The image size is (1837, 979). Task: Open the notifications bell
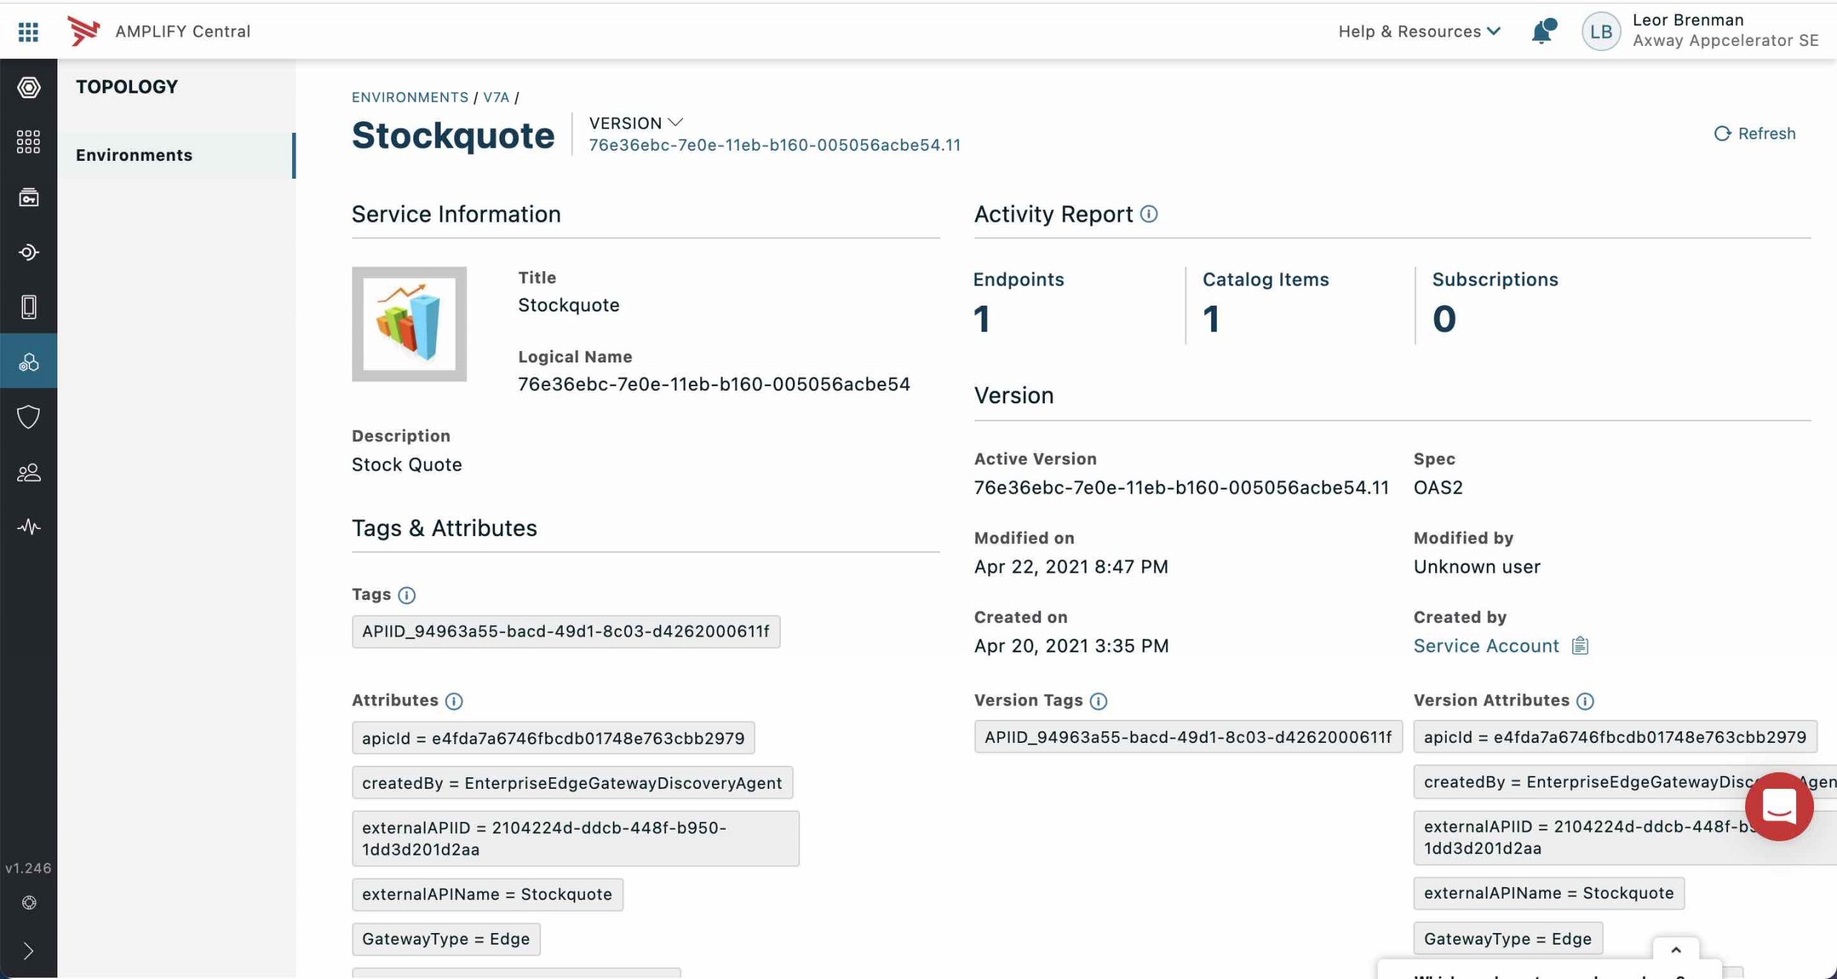(1543, 31)
